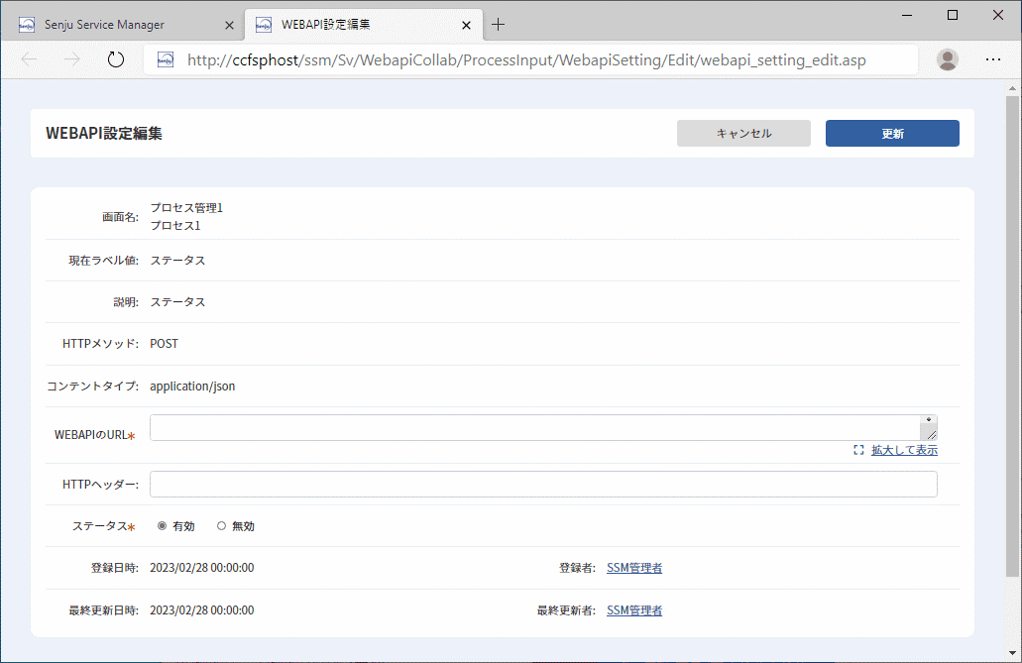
Task: Click the 最終更新日時 2023/02/28 00:00:00 value
Action: 202,610
